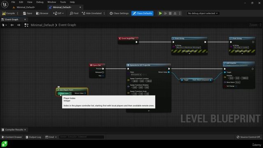Click the blueprint graph icon in breadcrumb

(x=26, y=25)
